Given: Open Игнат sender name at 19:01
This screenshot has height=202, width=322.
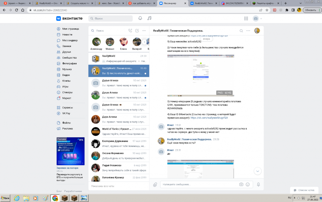Looking at the screenshot, I should pos(170,125).
